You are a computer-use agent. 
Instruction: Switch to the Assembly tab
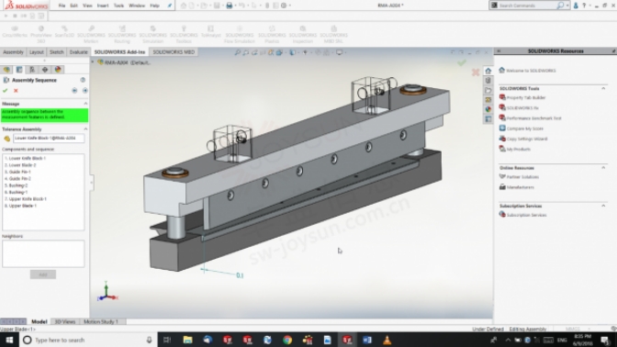tap(14, 52)
